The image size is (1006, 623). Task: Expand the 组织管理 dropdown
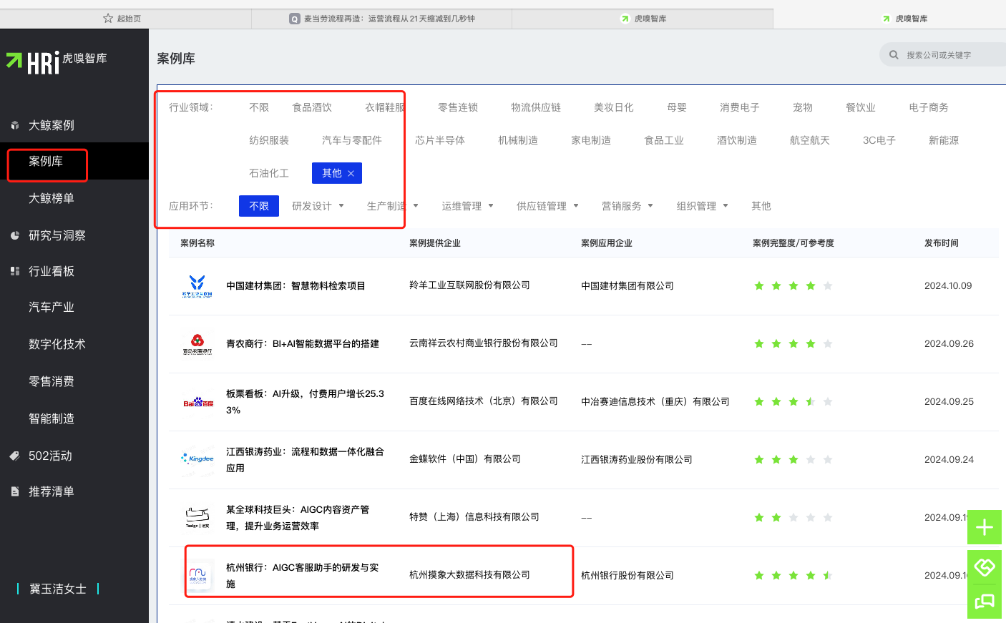tap(702, 205)
